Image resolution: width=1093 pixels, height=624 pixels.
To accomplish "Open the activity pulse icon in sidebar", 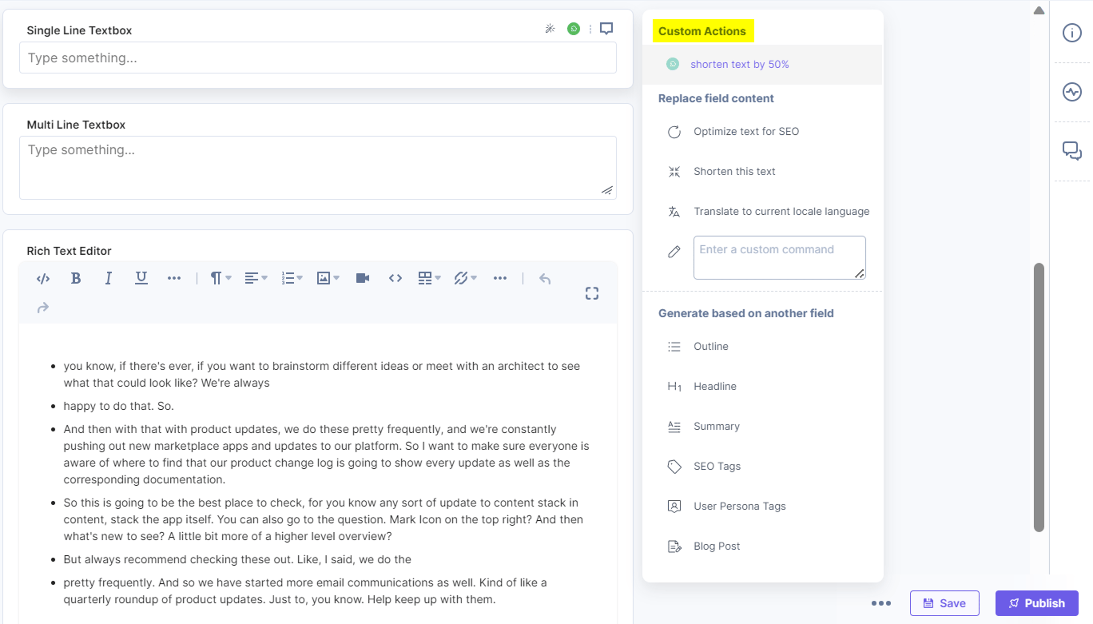I will point(1072,92).
